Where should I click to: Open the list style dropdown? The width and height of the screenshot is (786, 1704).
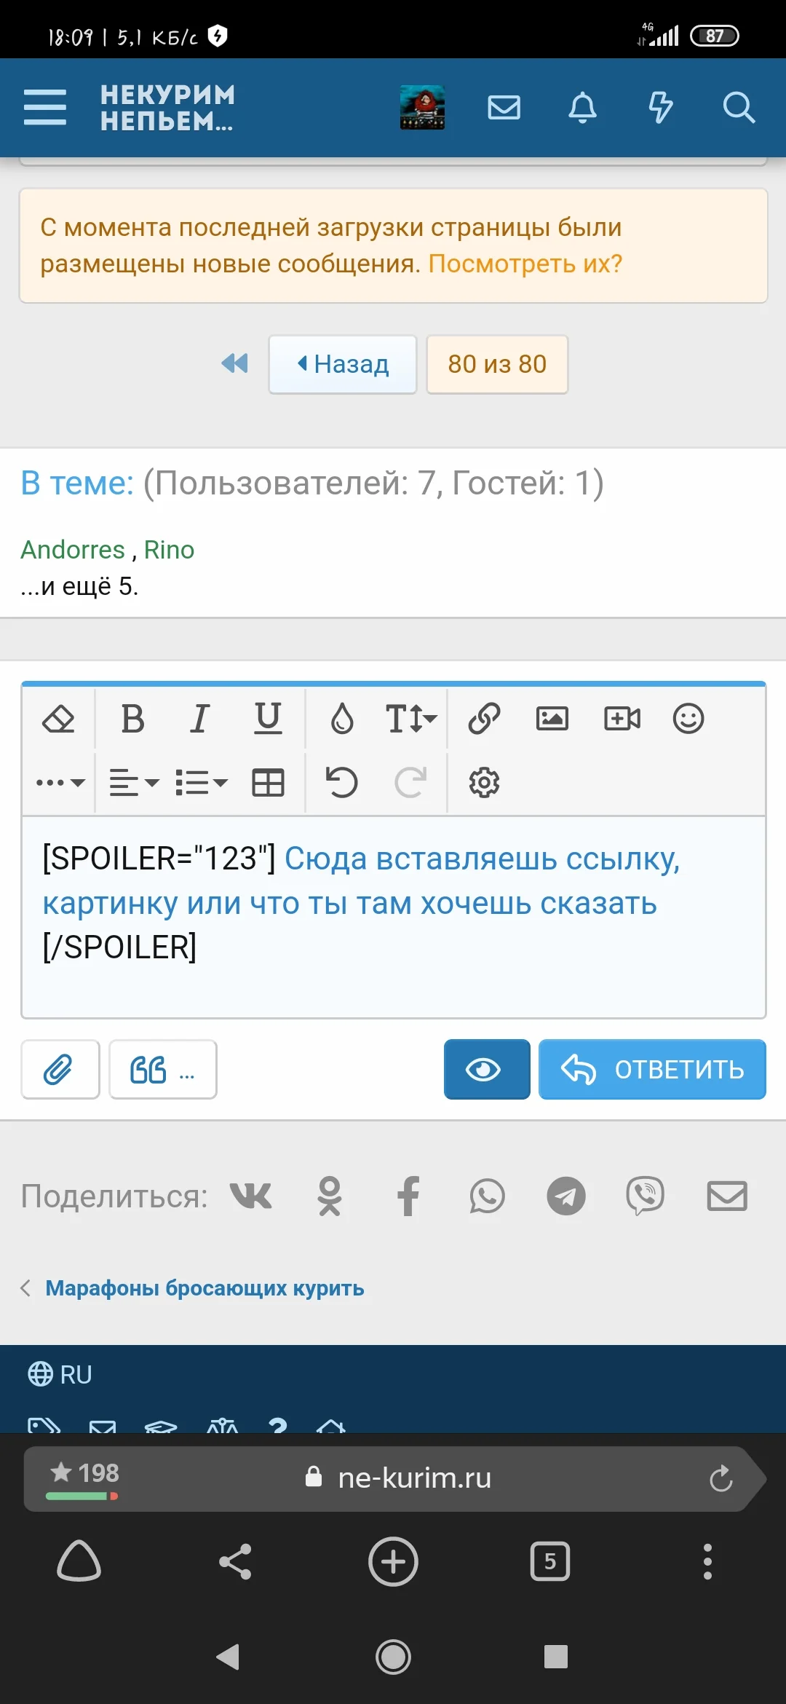point(202,781)
